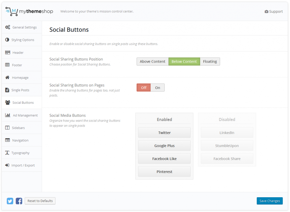The height and width of the screenshot is (212, 290).
Task: Click the Styling Options half-circle icon
Action: point(7,40)
